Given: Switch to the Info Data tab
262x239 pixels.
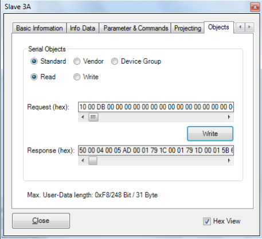Looking at the screenshot, I should [83, 28].
